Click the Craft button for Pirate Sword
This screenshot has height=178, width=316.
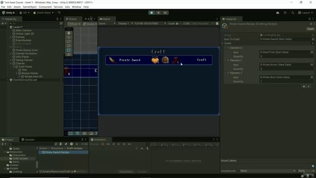(x=201, y=60)
